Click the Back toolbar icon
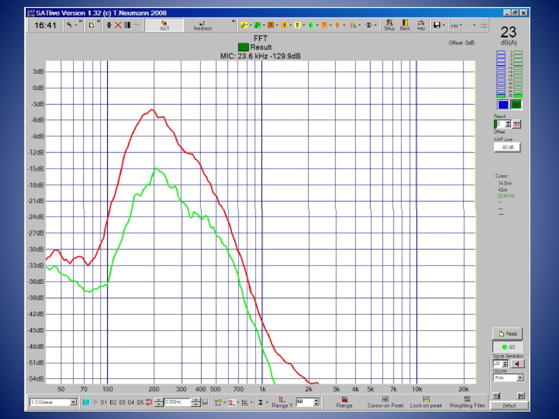Image resolution: width=559 pixels, height=419 pixels. [405, 25]
